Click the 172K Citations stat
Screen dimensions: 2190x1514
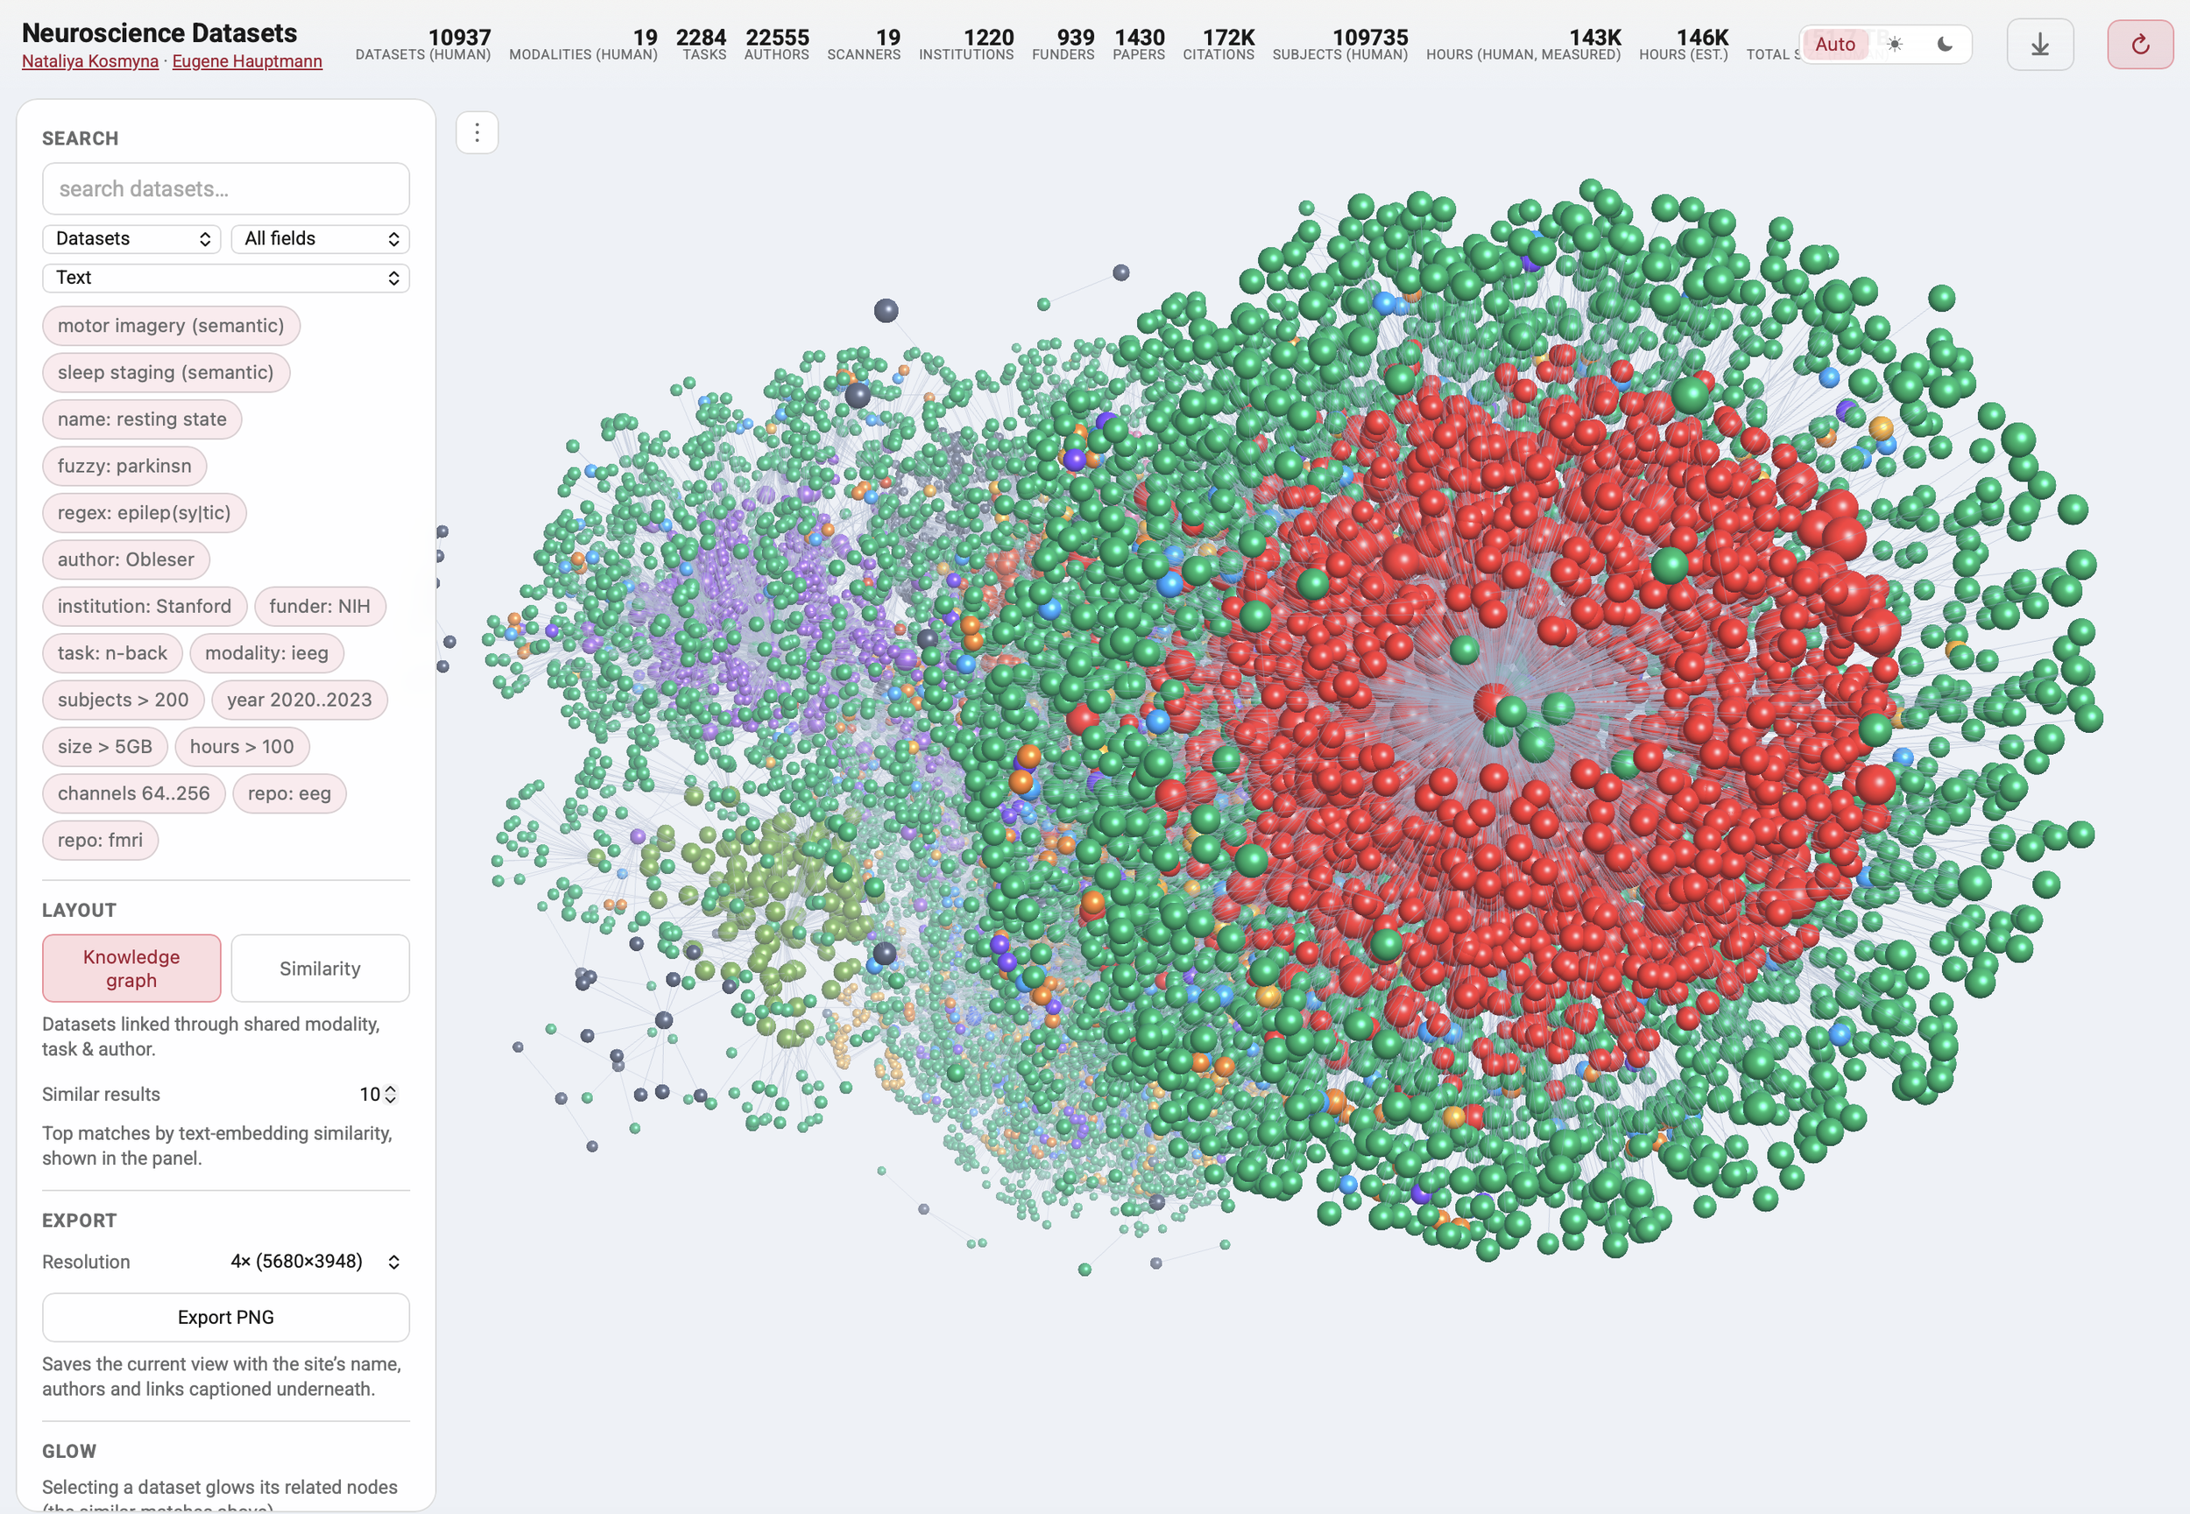[x=1219, y=45]
